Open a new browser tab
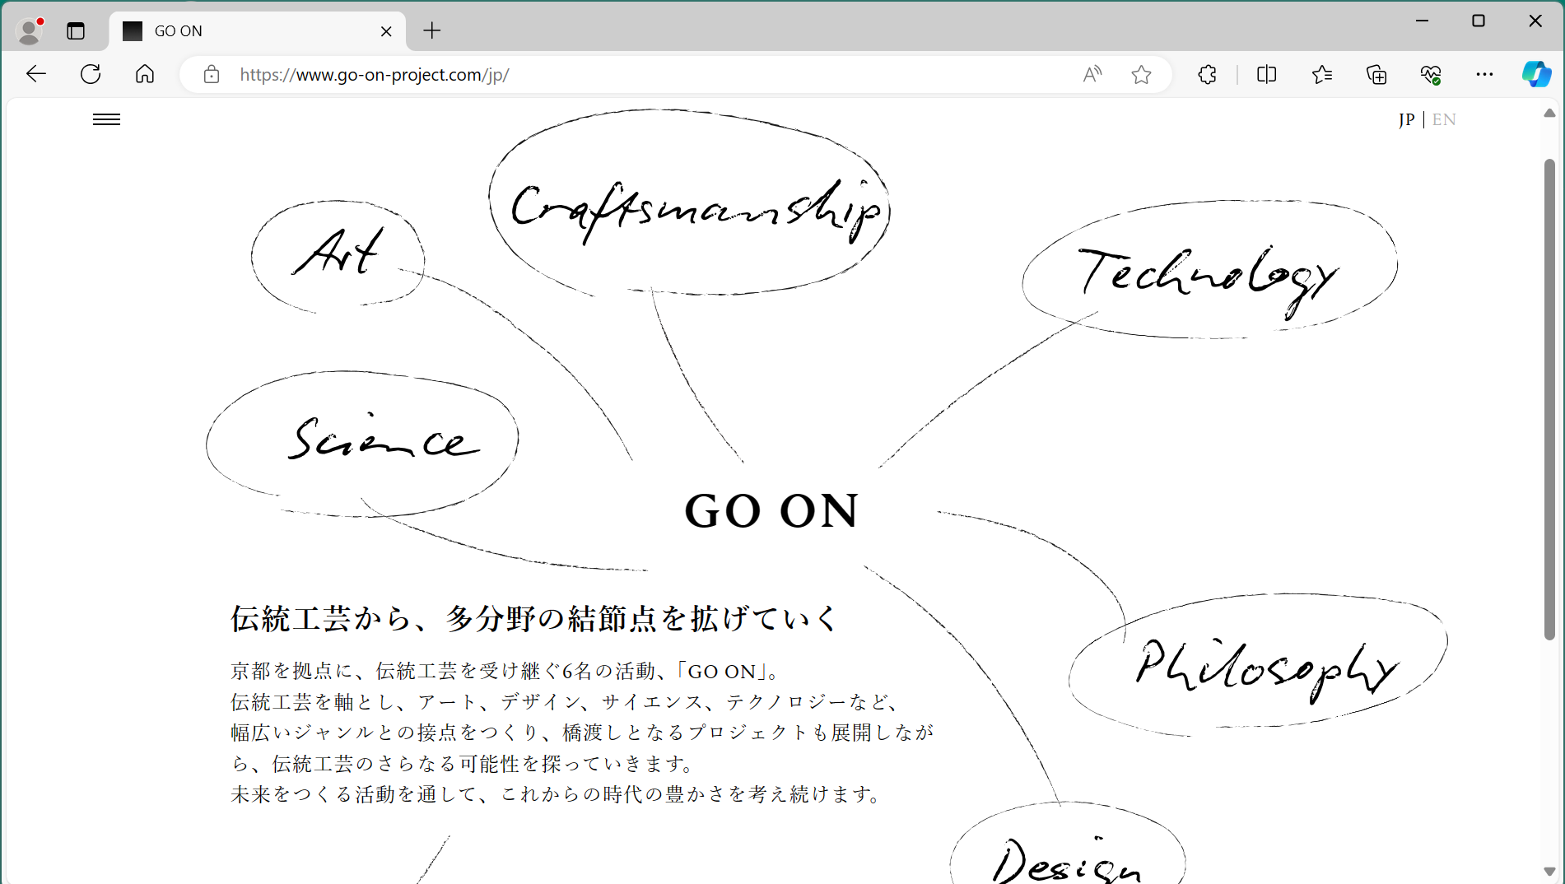1565x884 pixels. pos(432,31)
